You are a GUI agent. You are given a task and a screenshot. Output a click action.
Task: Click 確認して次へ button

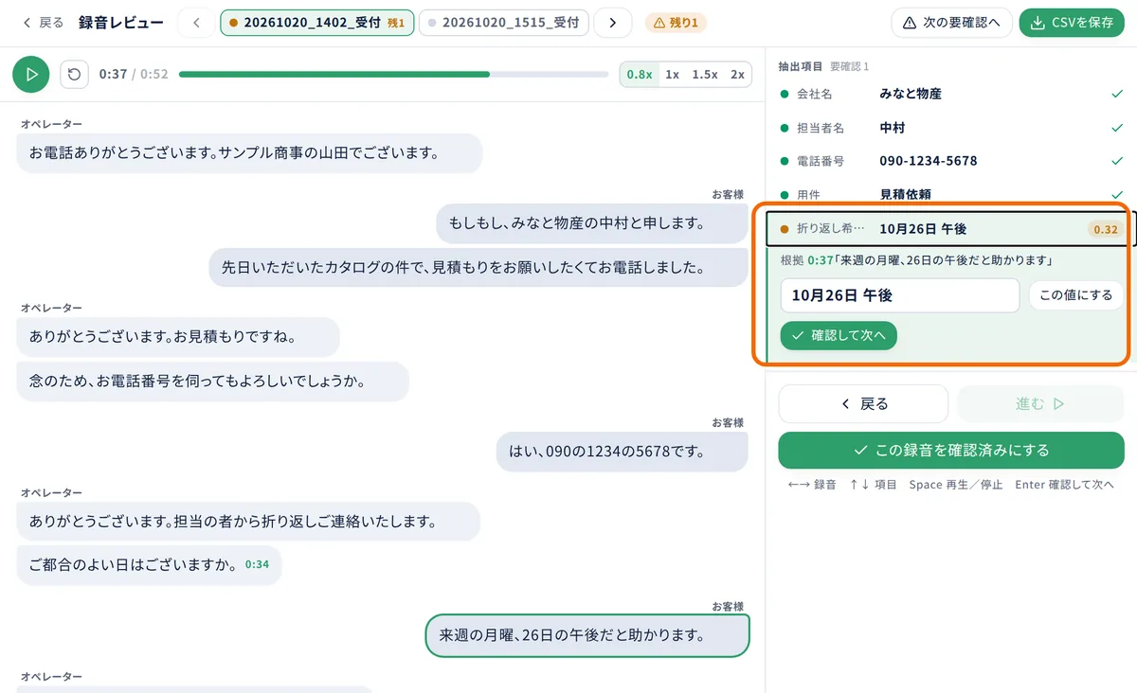pos(839,335)
